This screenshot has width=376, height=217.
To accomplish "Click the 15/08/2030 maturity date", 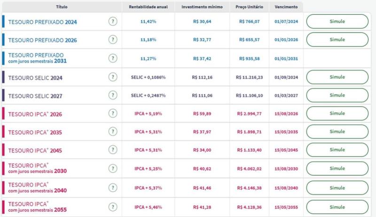I will click(286, 169).
